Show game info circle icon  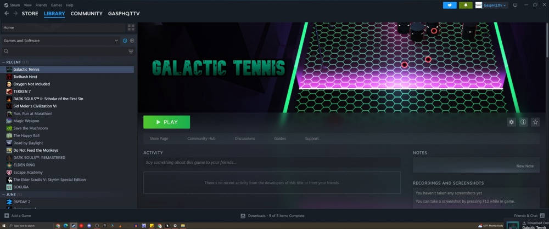pyautogui.click(x=523, y=122)
